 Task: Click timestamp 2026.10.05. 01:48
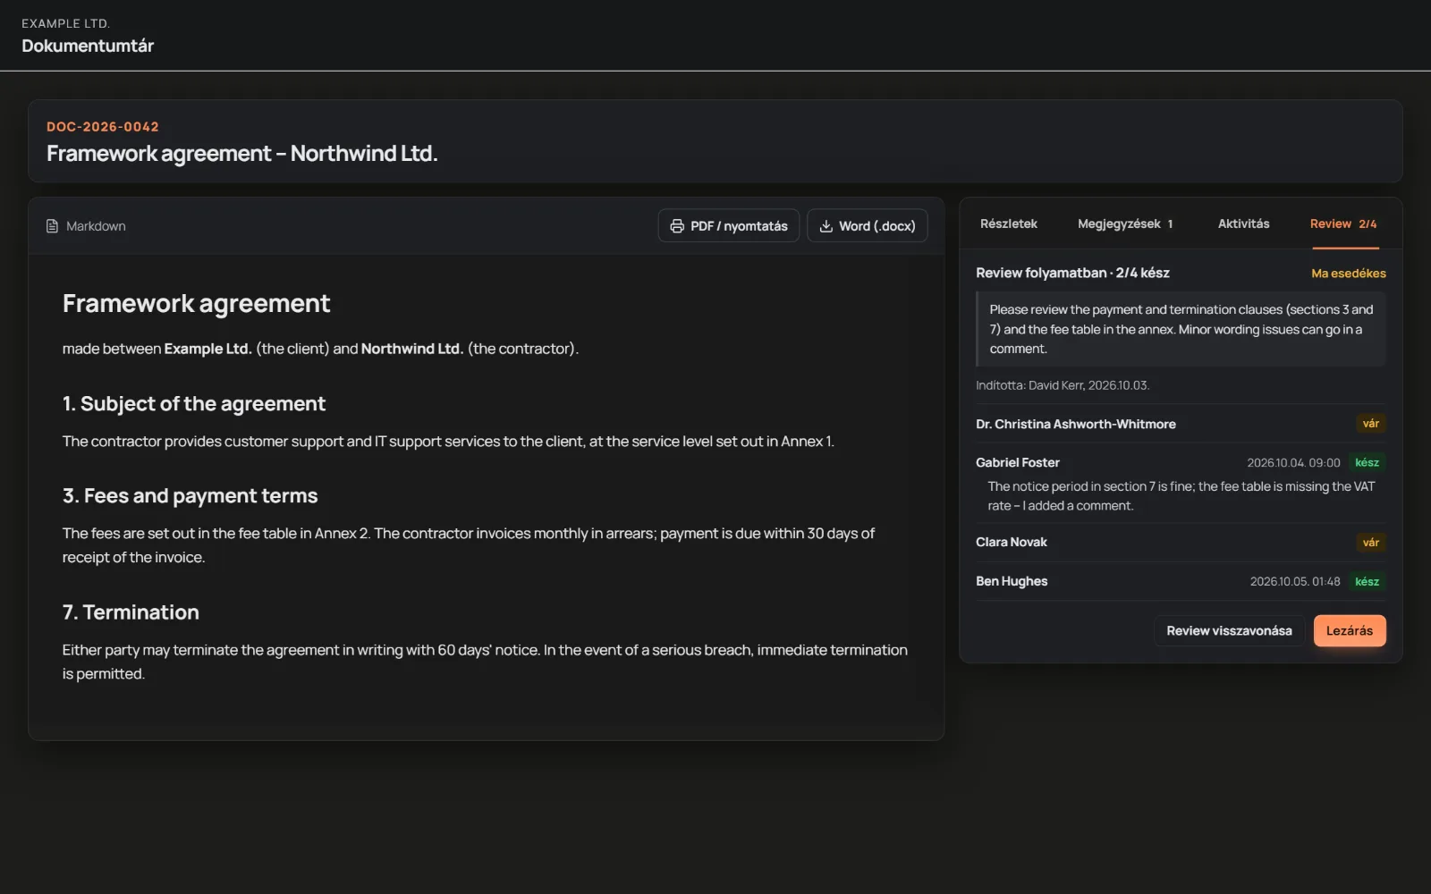pyautogui.click(x=1295, y=581)
